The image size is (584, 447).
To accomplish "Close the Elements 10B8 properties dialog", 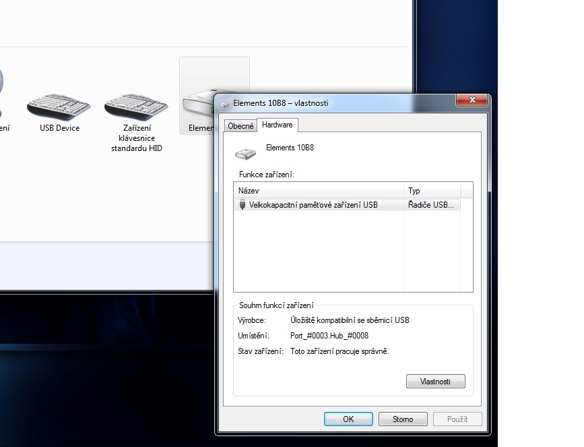I will pyautogui.click(x=472, y=100).
